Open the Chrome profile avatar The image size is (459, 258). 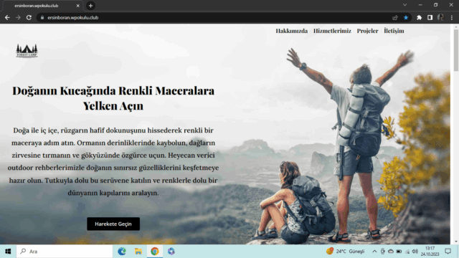click(x=440, y=17)
